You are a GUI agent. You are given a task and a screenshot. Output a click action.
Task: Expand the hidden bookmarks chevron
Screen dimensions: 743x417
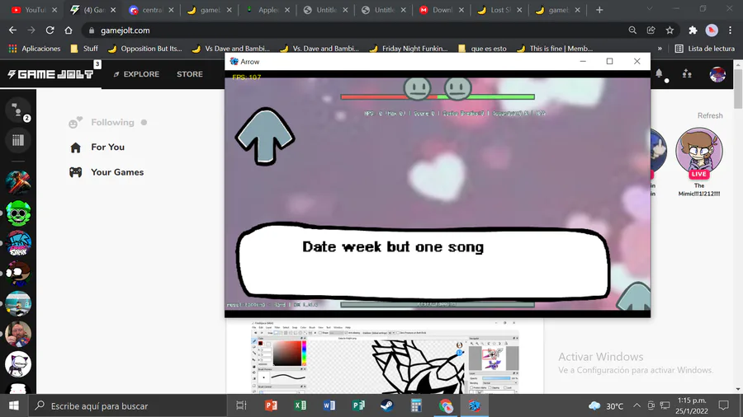click(659, 49)
